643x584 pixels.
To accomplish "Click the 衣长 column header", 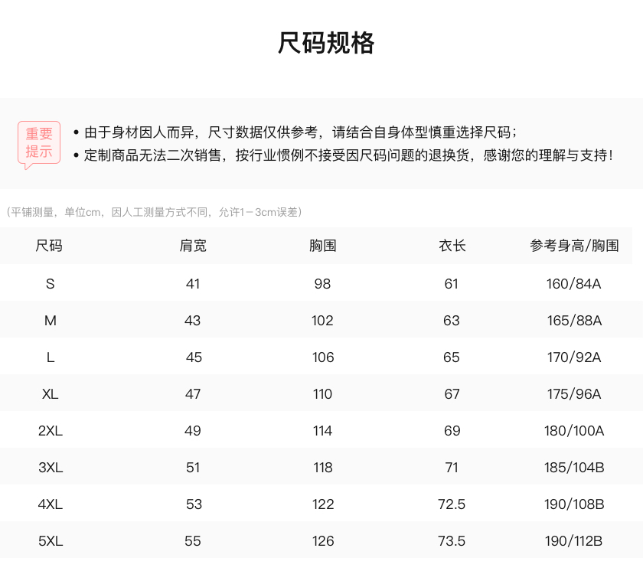I will coord(452,246).
